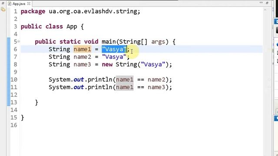Close the App.java tab
Screen dimensions: 278x156
point(29,3)
